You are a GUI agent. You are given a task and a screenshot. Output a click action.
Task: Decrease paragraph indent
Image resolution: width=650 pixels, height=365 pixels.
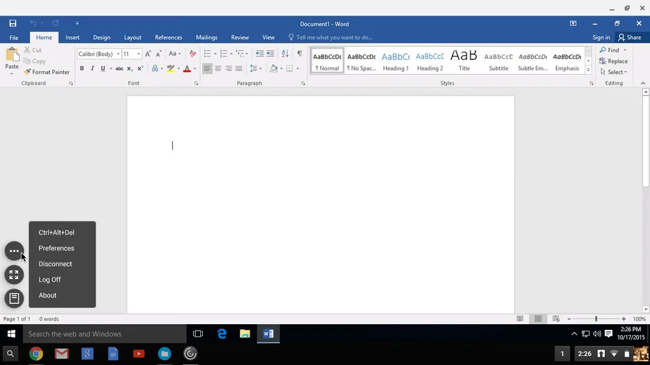point(259,53)
